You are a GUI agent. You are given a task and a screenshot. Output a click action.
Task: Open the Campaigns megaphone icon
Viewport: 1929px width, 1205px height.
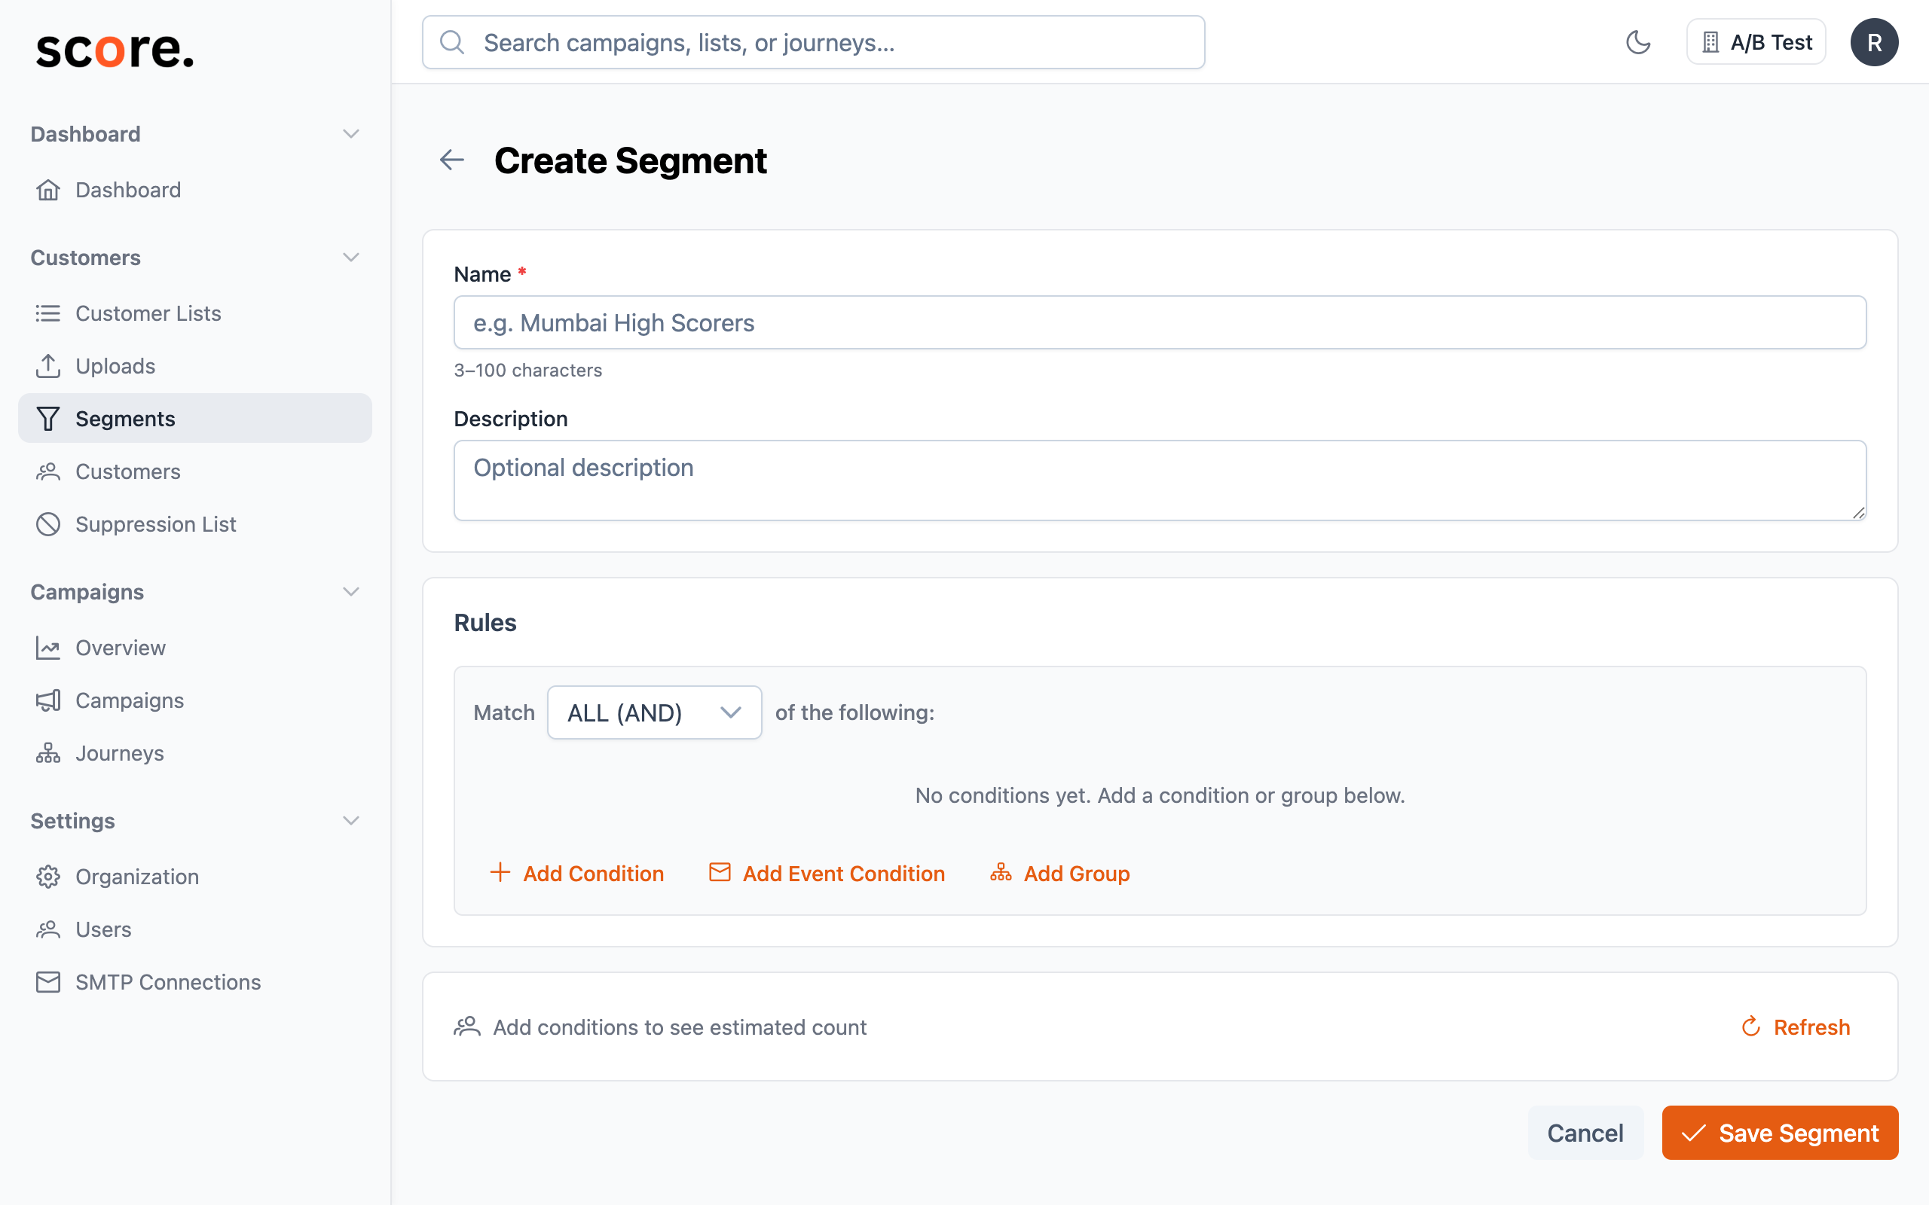(x=47, y=700)
